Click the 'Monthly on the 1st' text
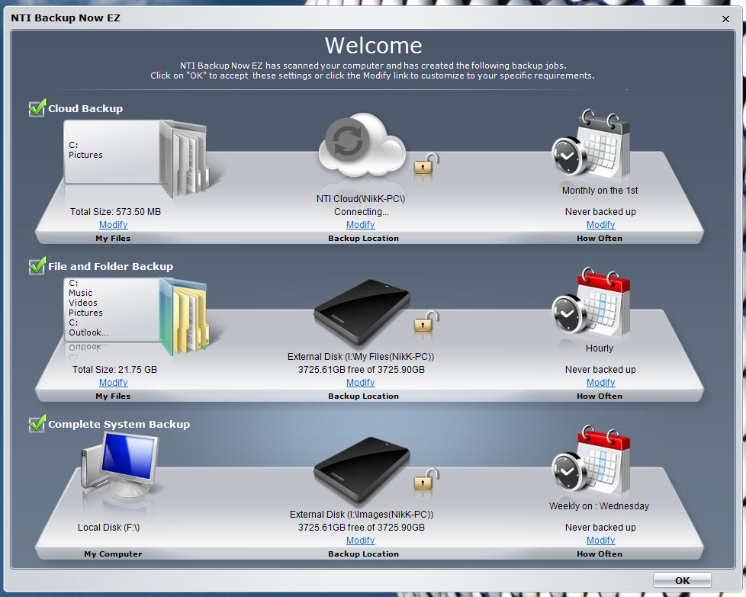 pyautogui.click(x=600, y=191)
